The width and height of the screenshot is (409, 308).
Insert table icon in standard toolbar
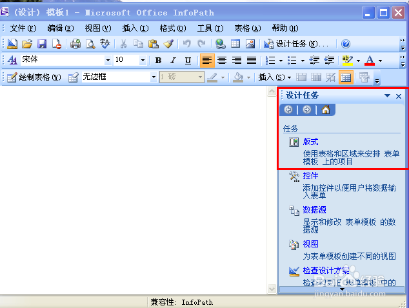click(x=235, y=44)
